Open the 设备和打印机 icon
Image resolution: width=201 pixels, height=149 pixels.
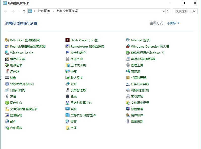coord(128,90)
